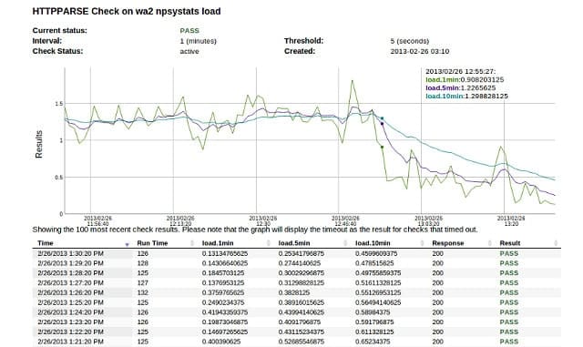
Task: Click the Time column sort arrow icon
Action: 128,244
